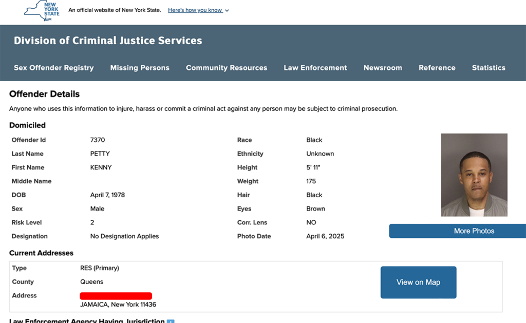Click the New York State logo
Screen dimensions: 526x323
click(42, 10)
